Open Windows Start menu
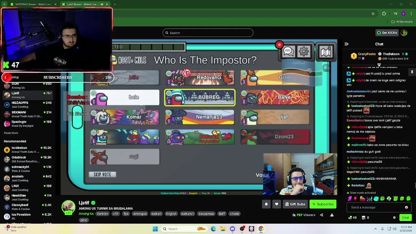Screen dimensions: 416x234 click(155, 229)
